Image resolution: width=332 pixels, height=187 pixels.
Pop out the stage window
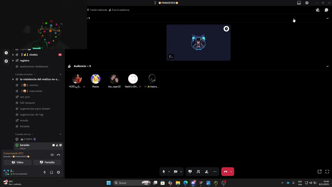click(320, 172)
